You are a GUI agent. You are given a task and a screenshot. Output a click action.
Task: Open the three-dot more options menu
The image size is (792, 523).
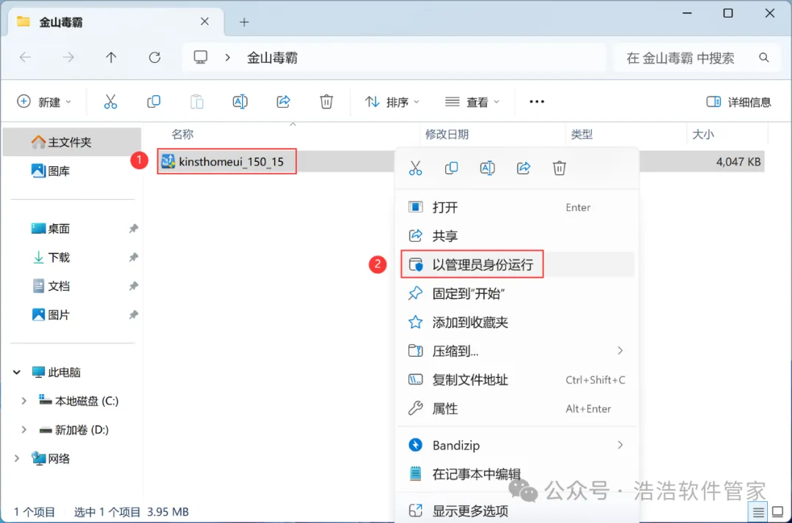536,102
